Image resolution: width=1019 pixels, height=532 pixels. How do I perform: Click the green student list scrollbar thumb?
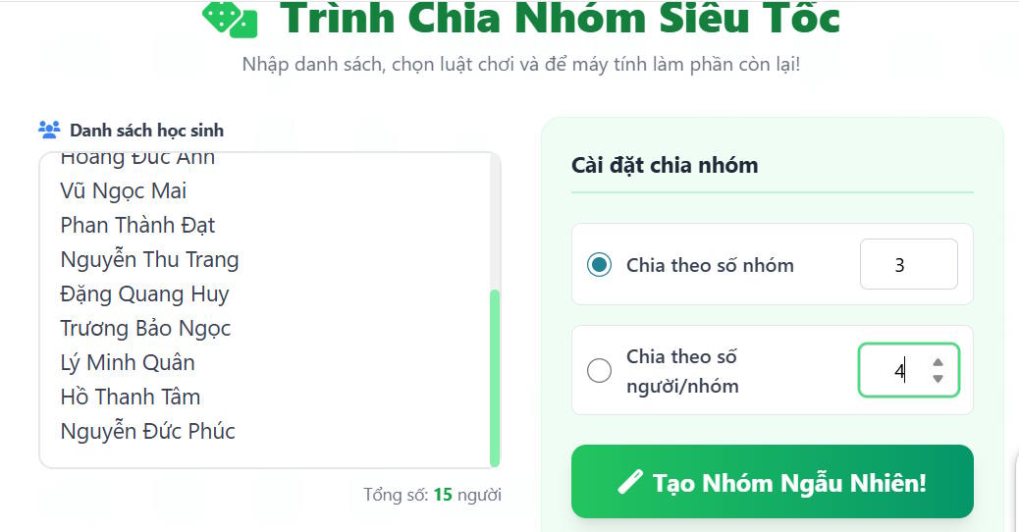point(495,378)
